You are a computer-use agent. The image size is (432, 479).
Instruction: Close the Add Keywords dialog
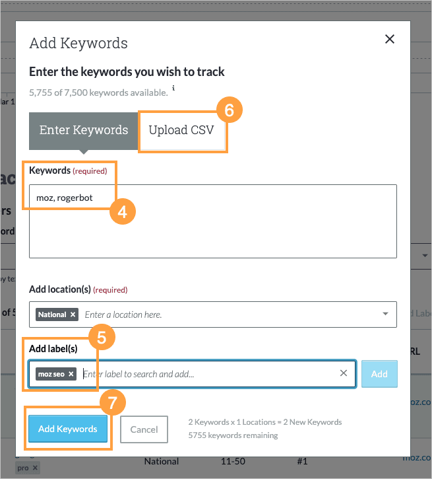pos(390,39)
